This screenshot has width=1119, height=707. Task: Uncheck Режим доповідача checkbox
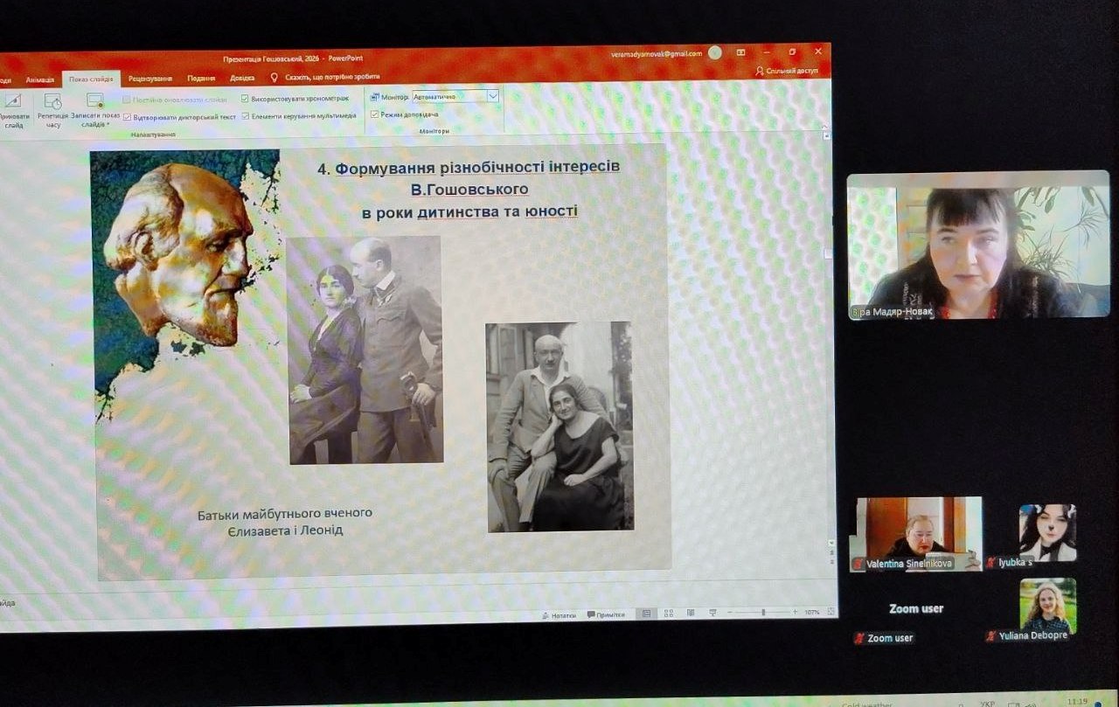coord(375,114)
